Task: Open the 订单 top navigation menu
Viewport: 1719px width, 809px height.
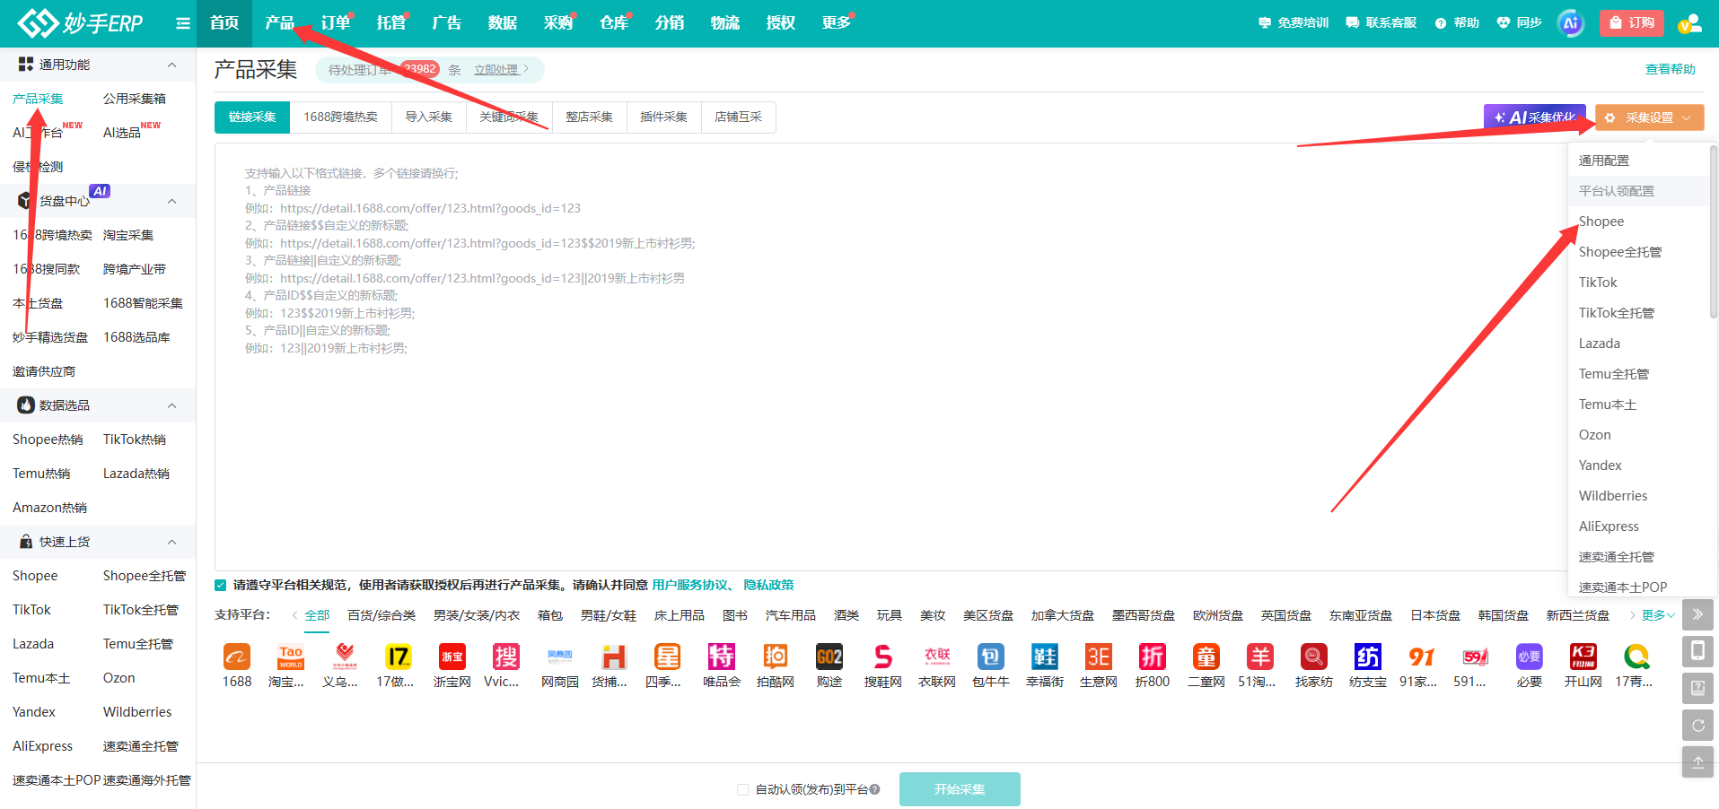Action: [x=336, y=23]
